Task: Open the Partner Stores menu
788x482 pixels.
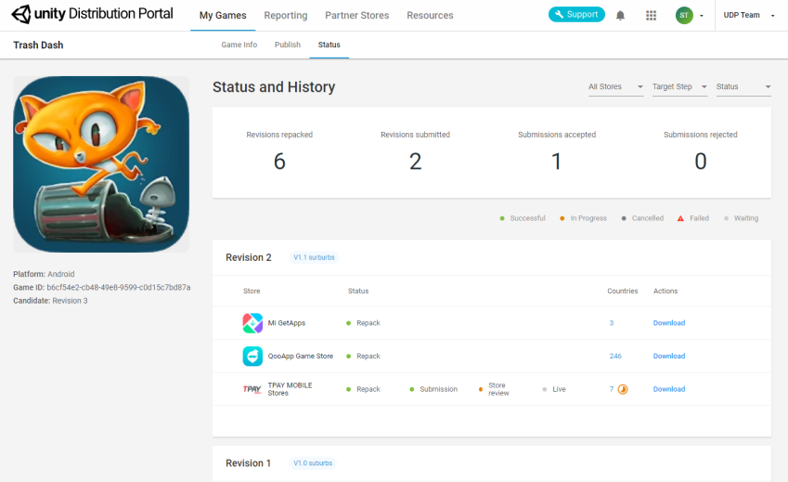Action: tap(356, 16)
